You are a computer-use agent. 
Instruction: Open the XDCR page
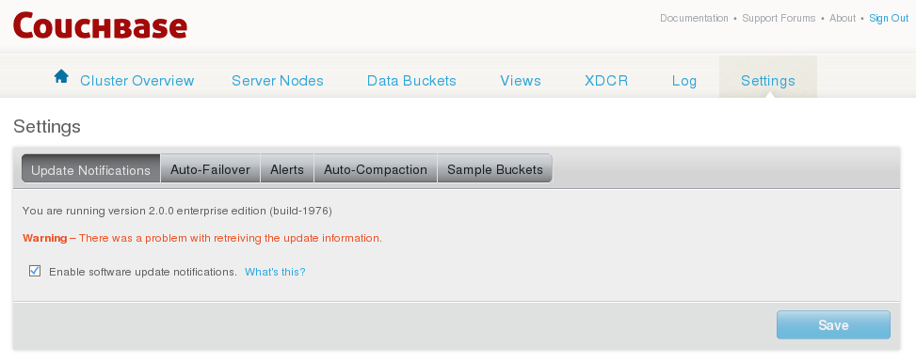click(x=606, y=81)
